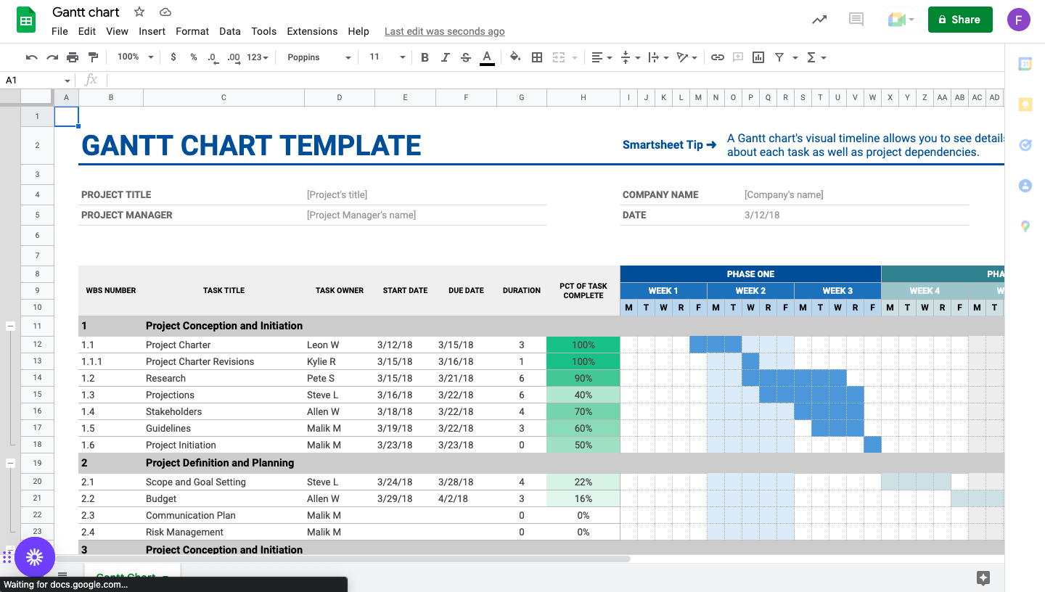Open the Poppins font dropdown
The image size is (1045, 592).
coord(319,57)
